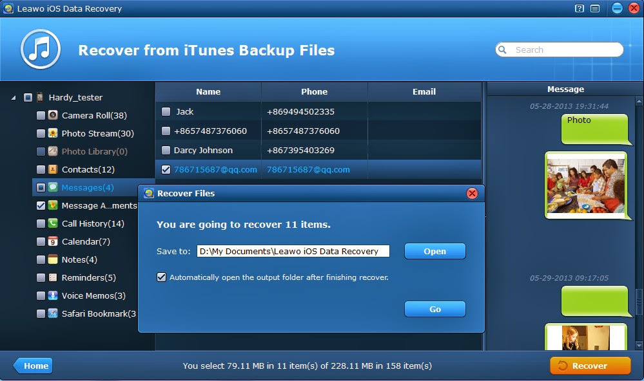Select the Voice Memos icon
Image resolution: width=644 pixels, height=381 pixels.
[52, 295]
